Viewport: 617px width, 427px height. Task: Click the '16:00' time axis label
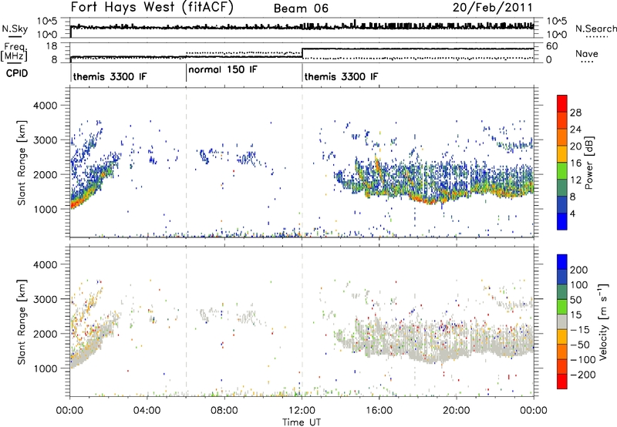coord(379,411)
